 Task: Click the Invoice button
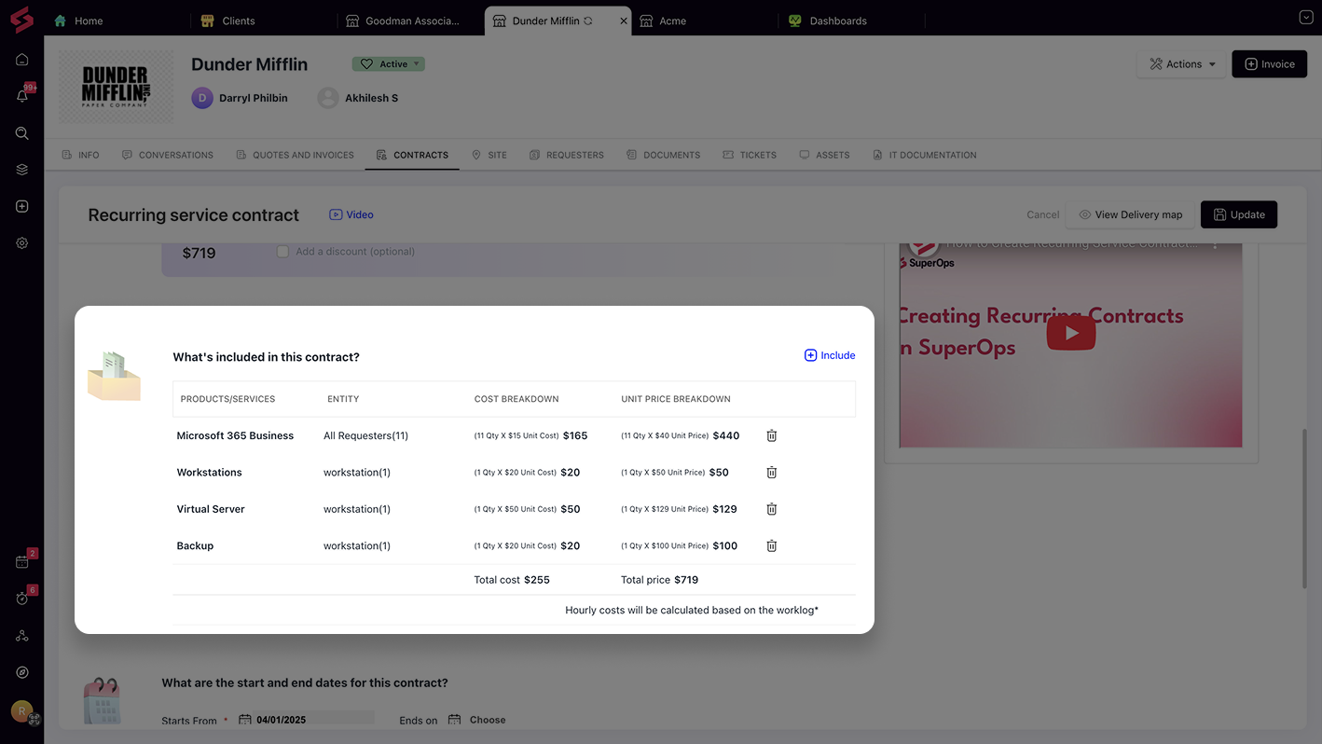tap(1269, 64)
